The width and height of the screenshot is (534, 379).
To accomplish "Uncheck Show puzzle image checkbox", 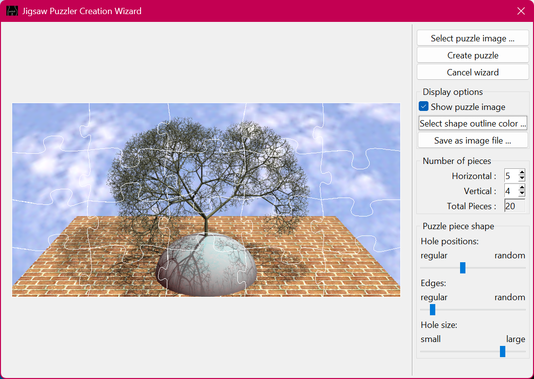I will point(424,107).
